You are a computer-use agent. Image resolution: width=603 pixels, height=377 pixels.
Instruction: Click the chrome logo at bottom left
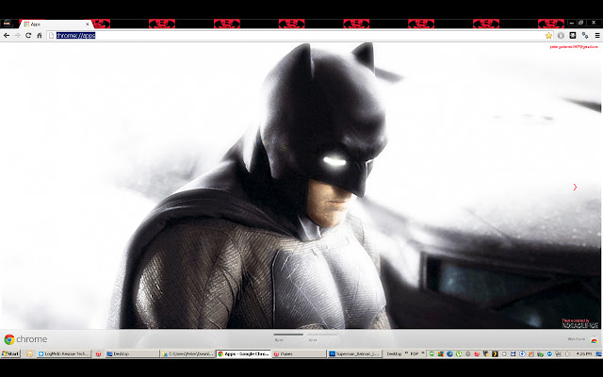click(x=25, y=339)
